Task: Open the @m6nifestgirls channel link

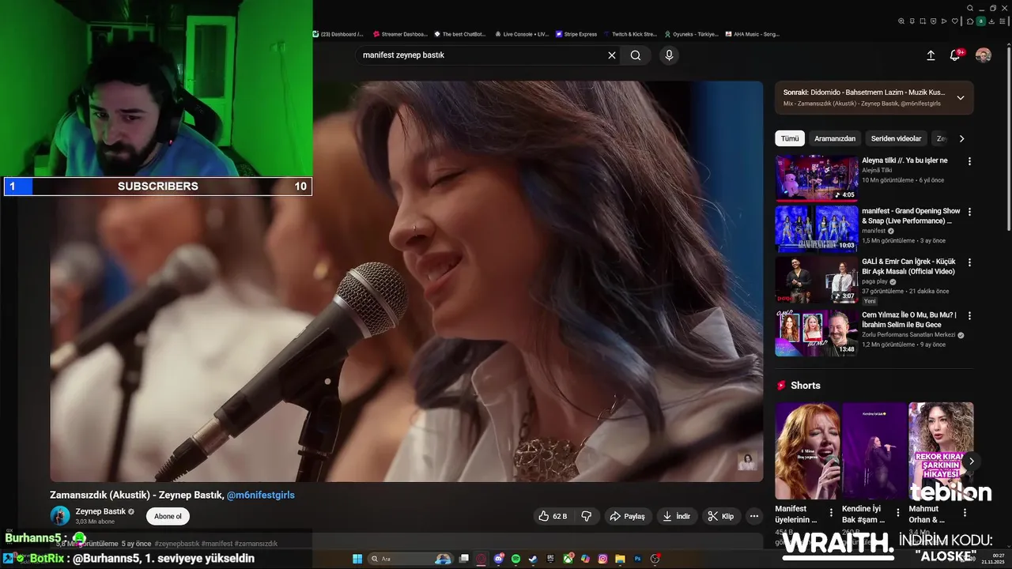Action: coord(261,495)
